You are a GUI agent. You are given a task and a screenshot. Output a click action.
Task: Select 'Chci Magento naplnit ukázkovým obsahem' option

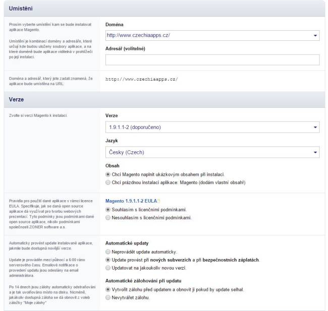[x=108, y=174]
